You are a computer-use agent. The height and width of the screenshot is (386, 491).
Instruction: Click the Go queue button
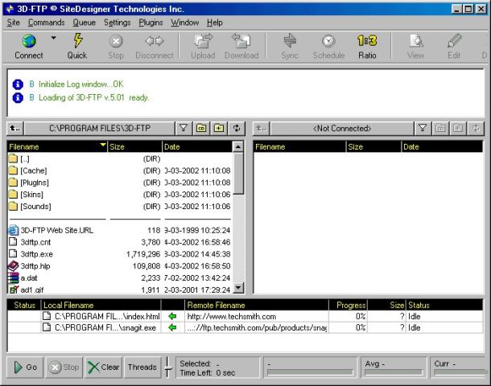coord(25,368)
